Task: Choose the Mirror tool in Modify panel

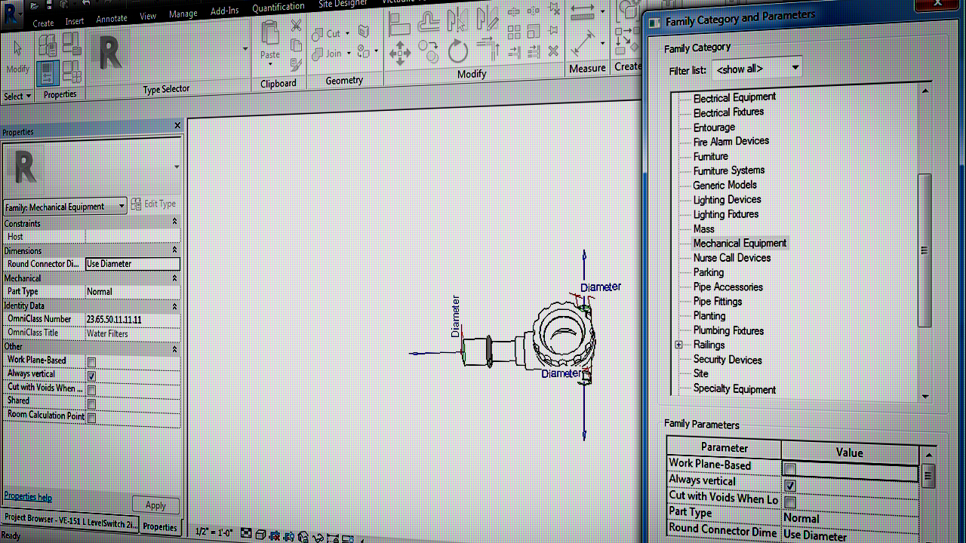Action: [457, 20]
